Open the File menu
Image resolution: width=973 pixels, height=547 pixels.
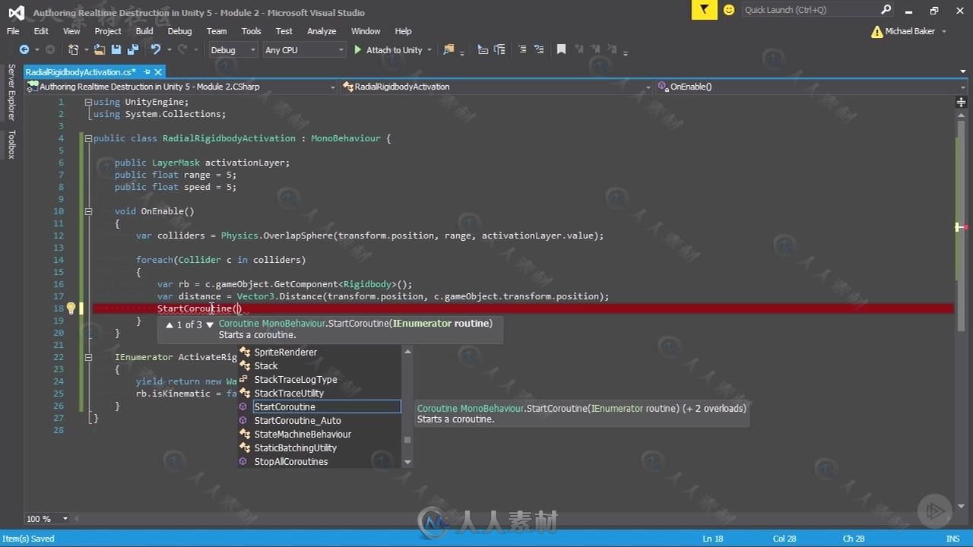[x=13, y=31]
